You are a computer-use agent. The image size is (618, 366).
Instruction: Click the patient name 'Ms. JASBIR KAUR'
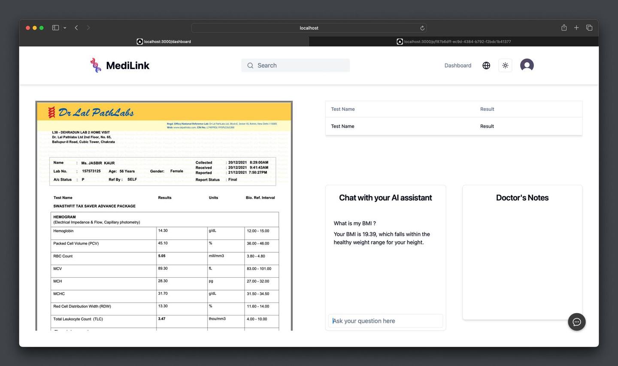(x=98, y=163)
